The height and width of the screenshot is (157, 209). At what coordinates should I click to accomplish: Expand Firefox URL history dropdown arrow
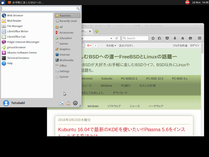click(111, 38)
